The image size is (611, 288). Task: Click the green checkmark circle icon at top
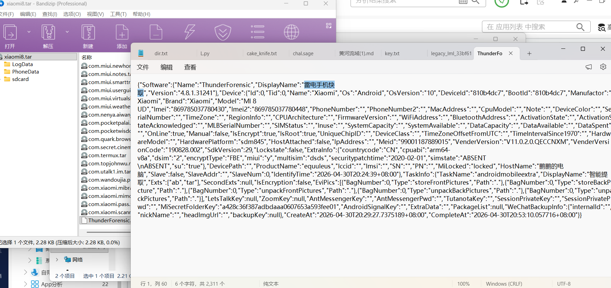point(502,2)
